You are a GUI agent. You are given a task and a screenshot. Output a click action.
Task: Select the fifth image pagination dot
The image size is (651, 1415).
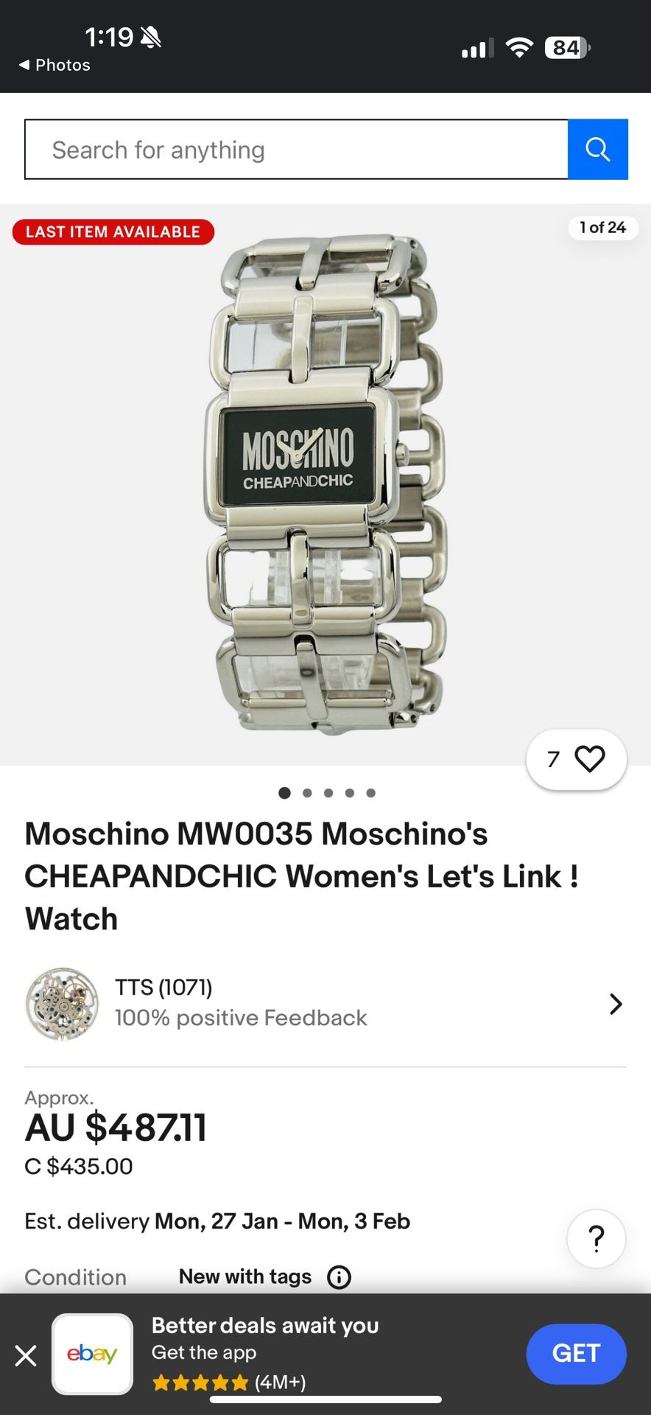371,793
